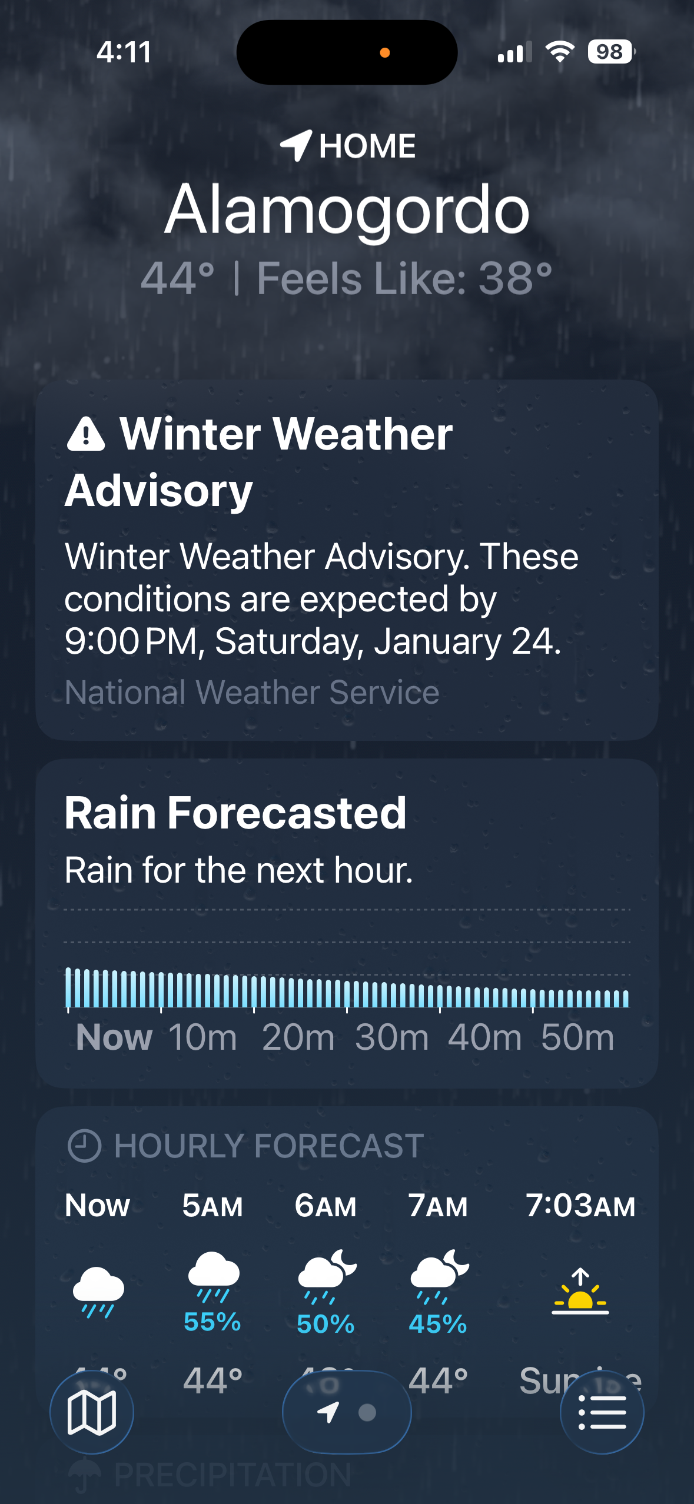The height and width of the screenshot is (1504, 694).
Task: Open the weather map button
Action: [x=92, y=1412]
